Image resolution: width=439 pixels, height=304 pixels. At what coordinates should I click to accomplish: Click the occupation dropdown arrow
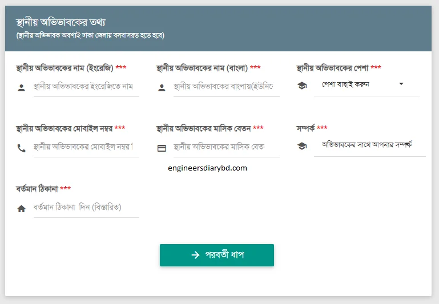coord(401,84)
